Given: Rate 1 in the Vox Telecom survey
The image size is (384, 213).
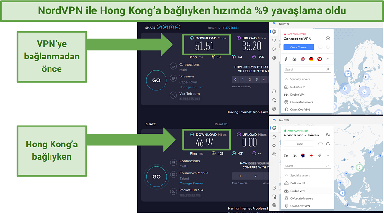Looking at the screenshot, I should coord(243,79).
